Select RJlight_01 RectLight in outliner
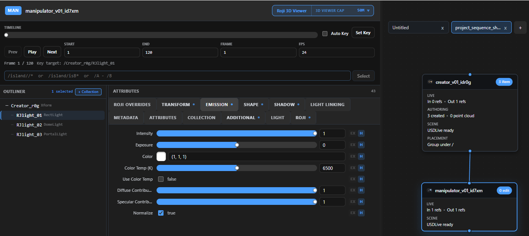Image resolution: width=529 pixels, height=236 pixels. tap(53, 115)
